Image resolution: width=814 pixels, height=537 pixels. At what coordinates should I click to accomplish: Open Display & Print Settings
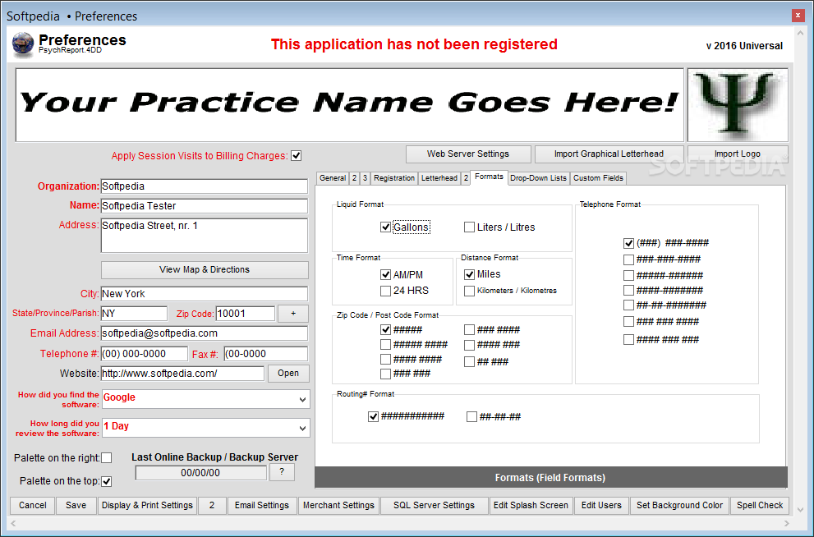tap(147, 505)
